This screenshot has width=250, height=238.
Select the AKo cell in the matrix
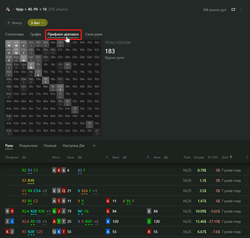point(9,51)
